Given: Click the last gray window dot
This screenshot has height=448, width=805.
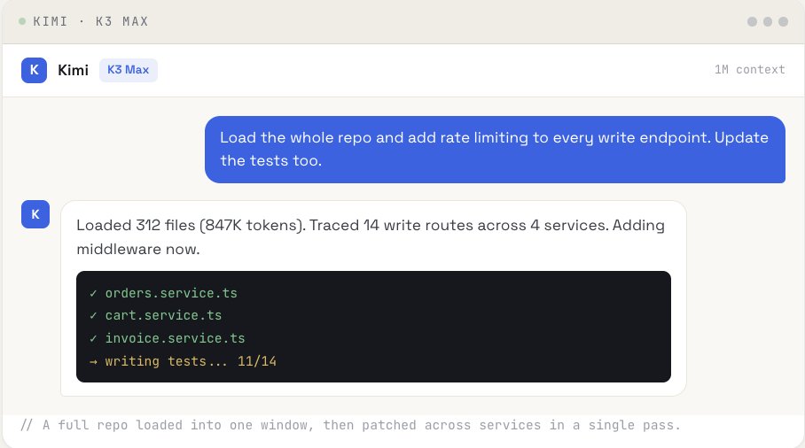Looking at the screenshot, I should (x=784, y=21).
